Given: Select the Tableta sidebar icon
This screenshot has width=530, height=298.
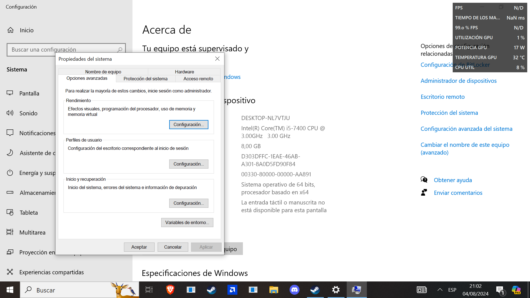Looking at the screenshot, I should [10, 212].
